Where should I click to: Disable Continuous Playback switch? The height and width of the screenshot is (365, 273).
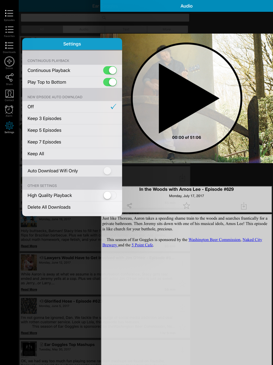coord(110,70)
